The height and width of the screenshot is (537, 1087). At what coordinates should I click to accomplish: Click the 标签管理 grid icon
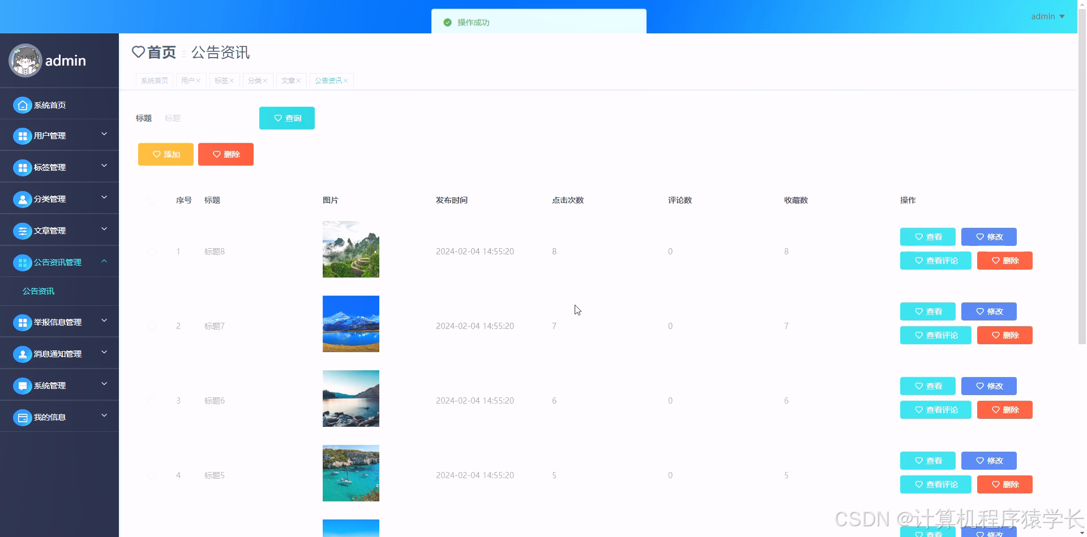23,167
